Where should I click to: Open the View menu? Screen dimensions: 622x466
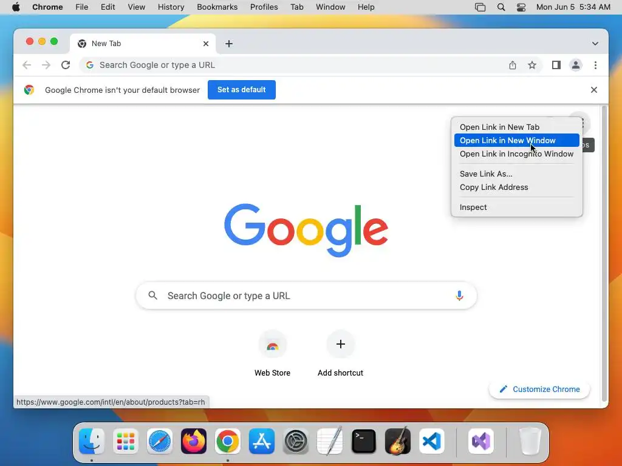(137, 7)
